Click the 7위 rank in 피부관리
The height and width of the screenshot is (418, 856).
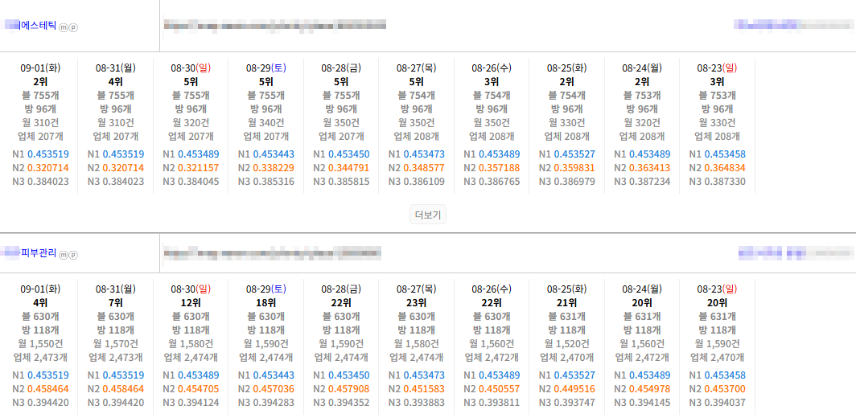pyautogui.click(x=115, y=301)
